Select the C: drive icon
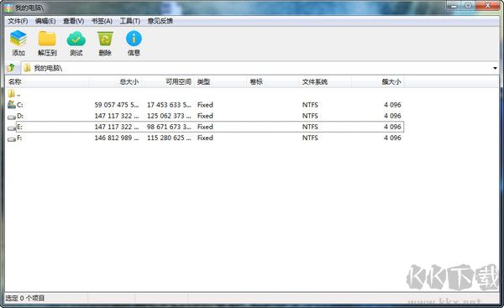504x308 pixels. click(x=12, y=104)
